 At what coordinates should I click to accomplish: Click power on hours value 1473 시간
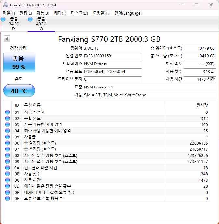200,79
